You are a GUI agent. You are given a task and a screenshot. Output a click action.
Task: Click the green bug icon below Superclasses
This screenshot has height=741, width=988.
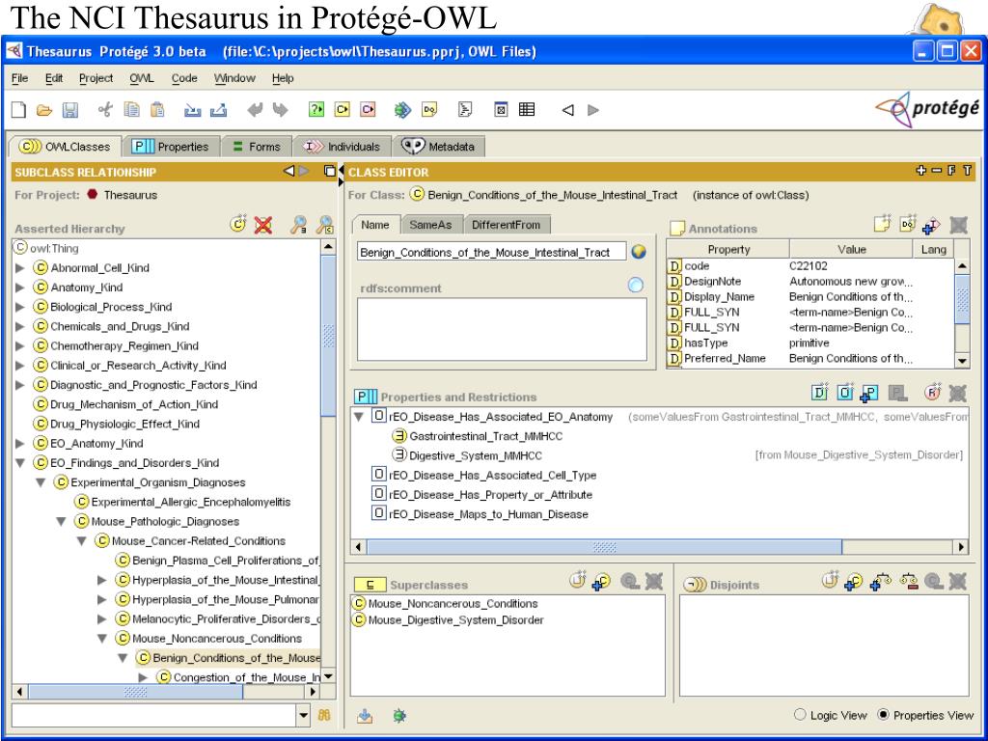coord(398,715)
